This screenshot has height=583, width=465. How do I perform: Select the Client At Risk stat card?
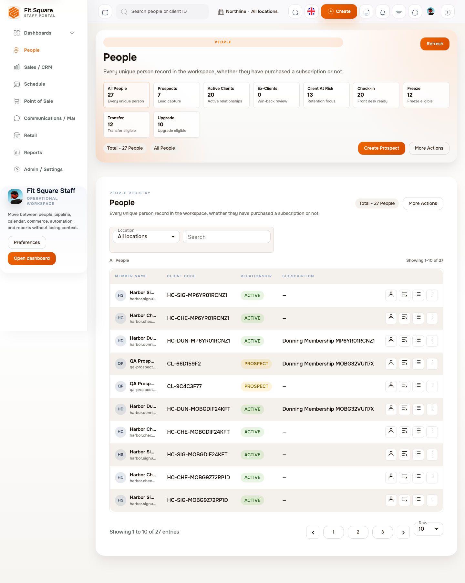click(326, 95)
